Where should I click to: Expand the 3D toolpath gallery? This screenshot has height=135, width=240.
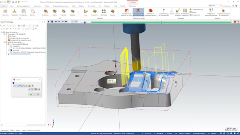(78, 15)
